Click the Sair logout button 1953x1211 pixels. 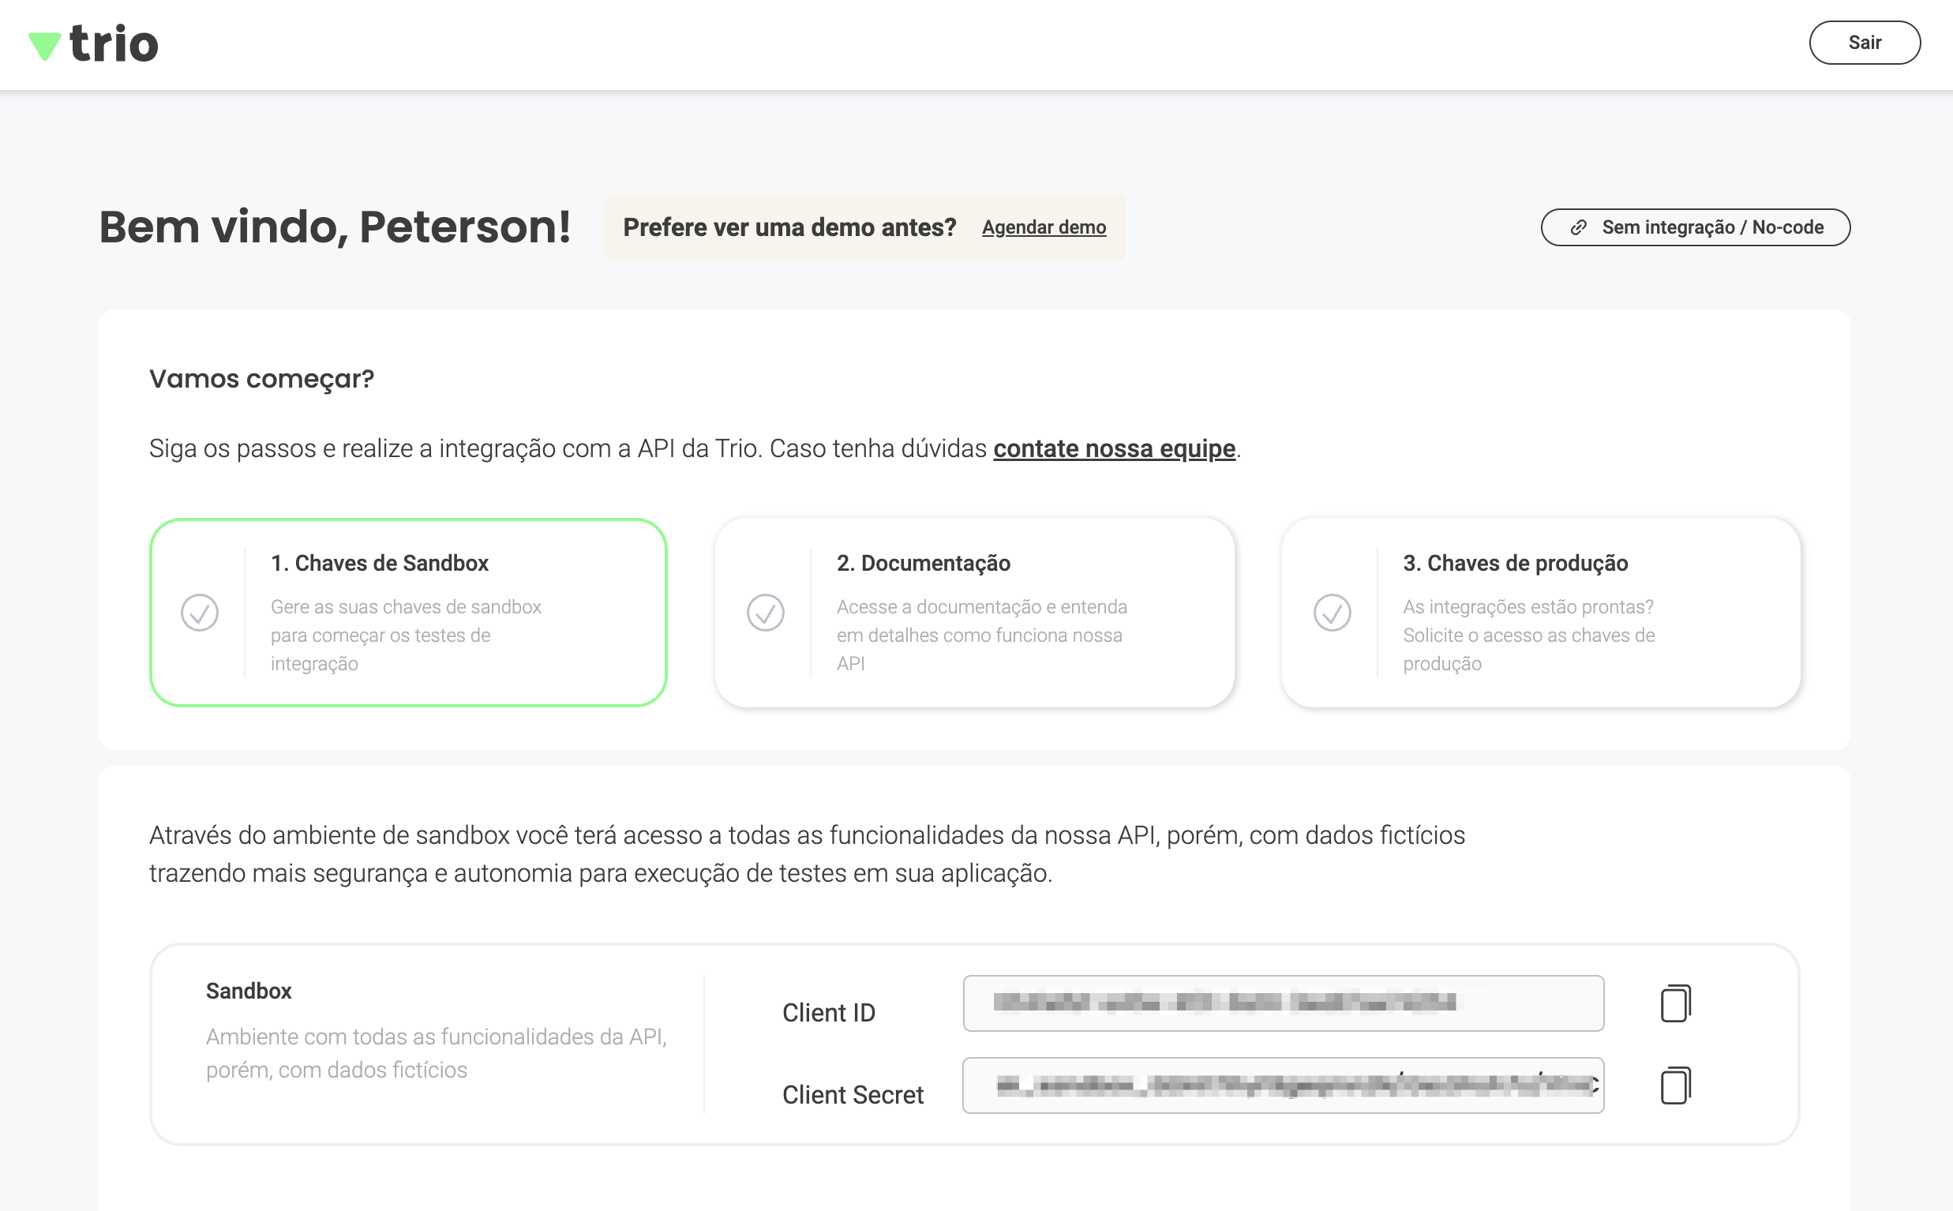coord(1864,43)
